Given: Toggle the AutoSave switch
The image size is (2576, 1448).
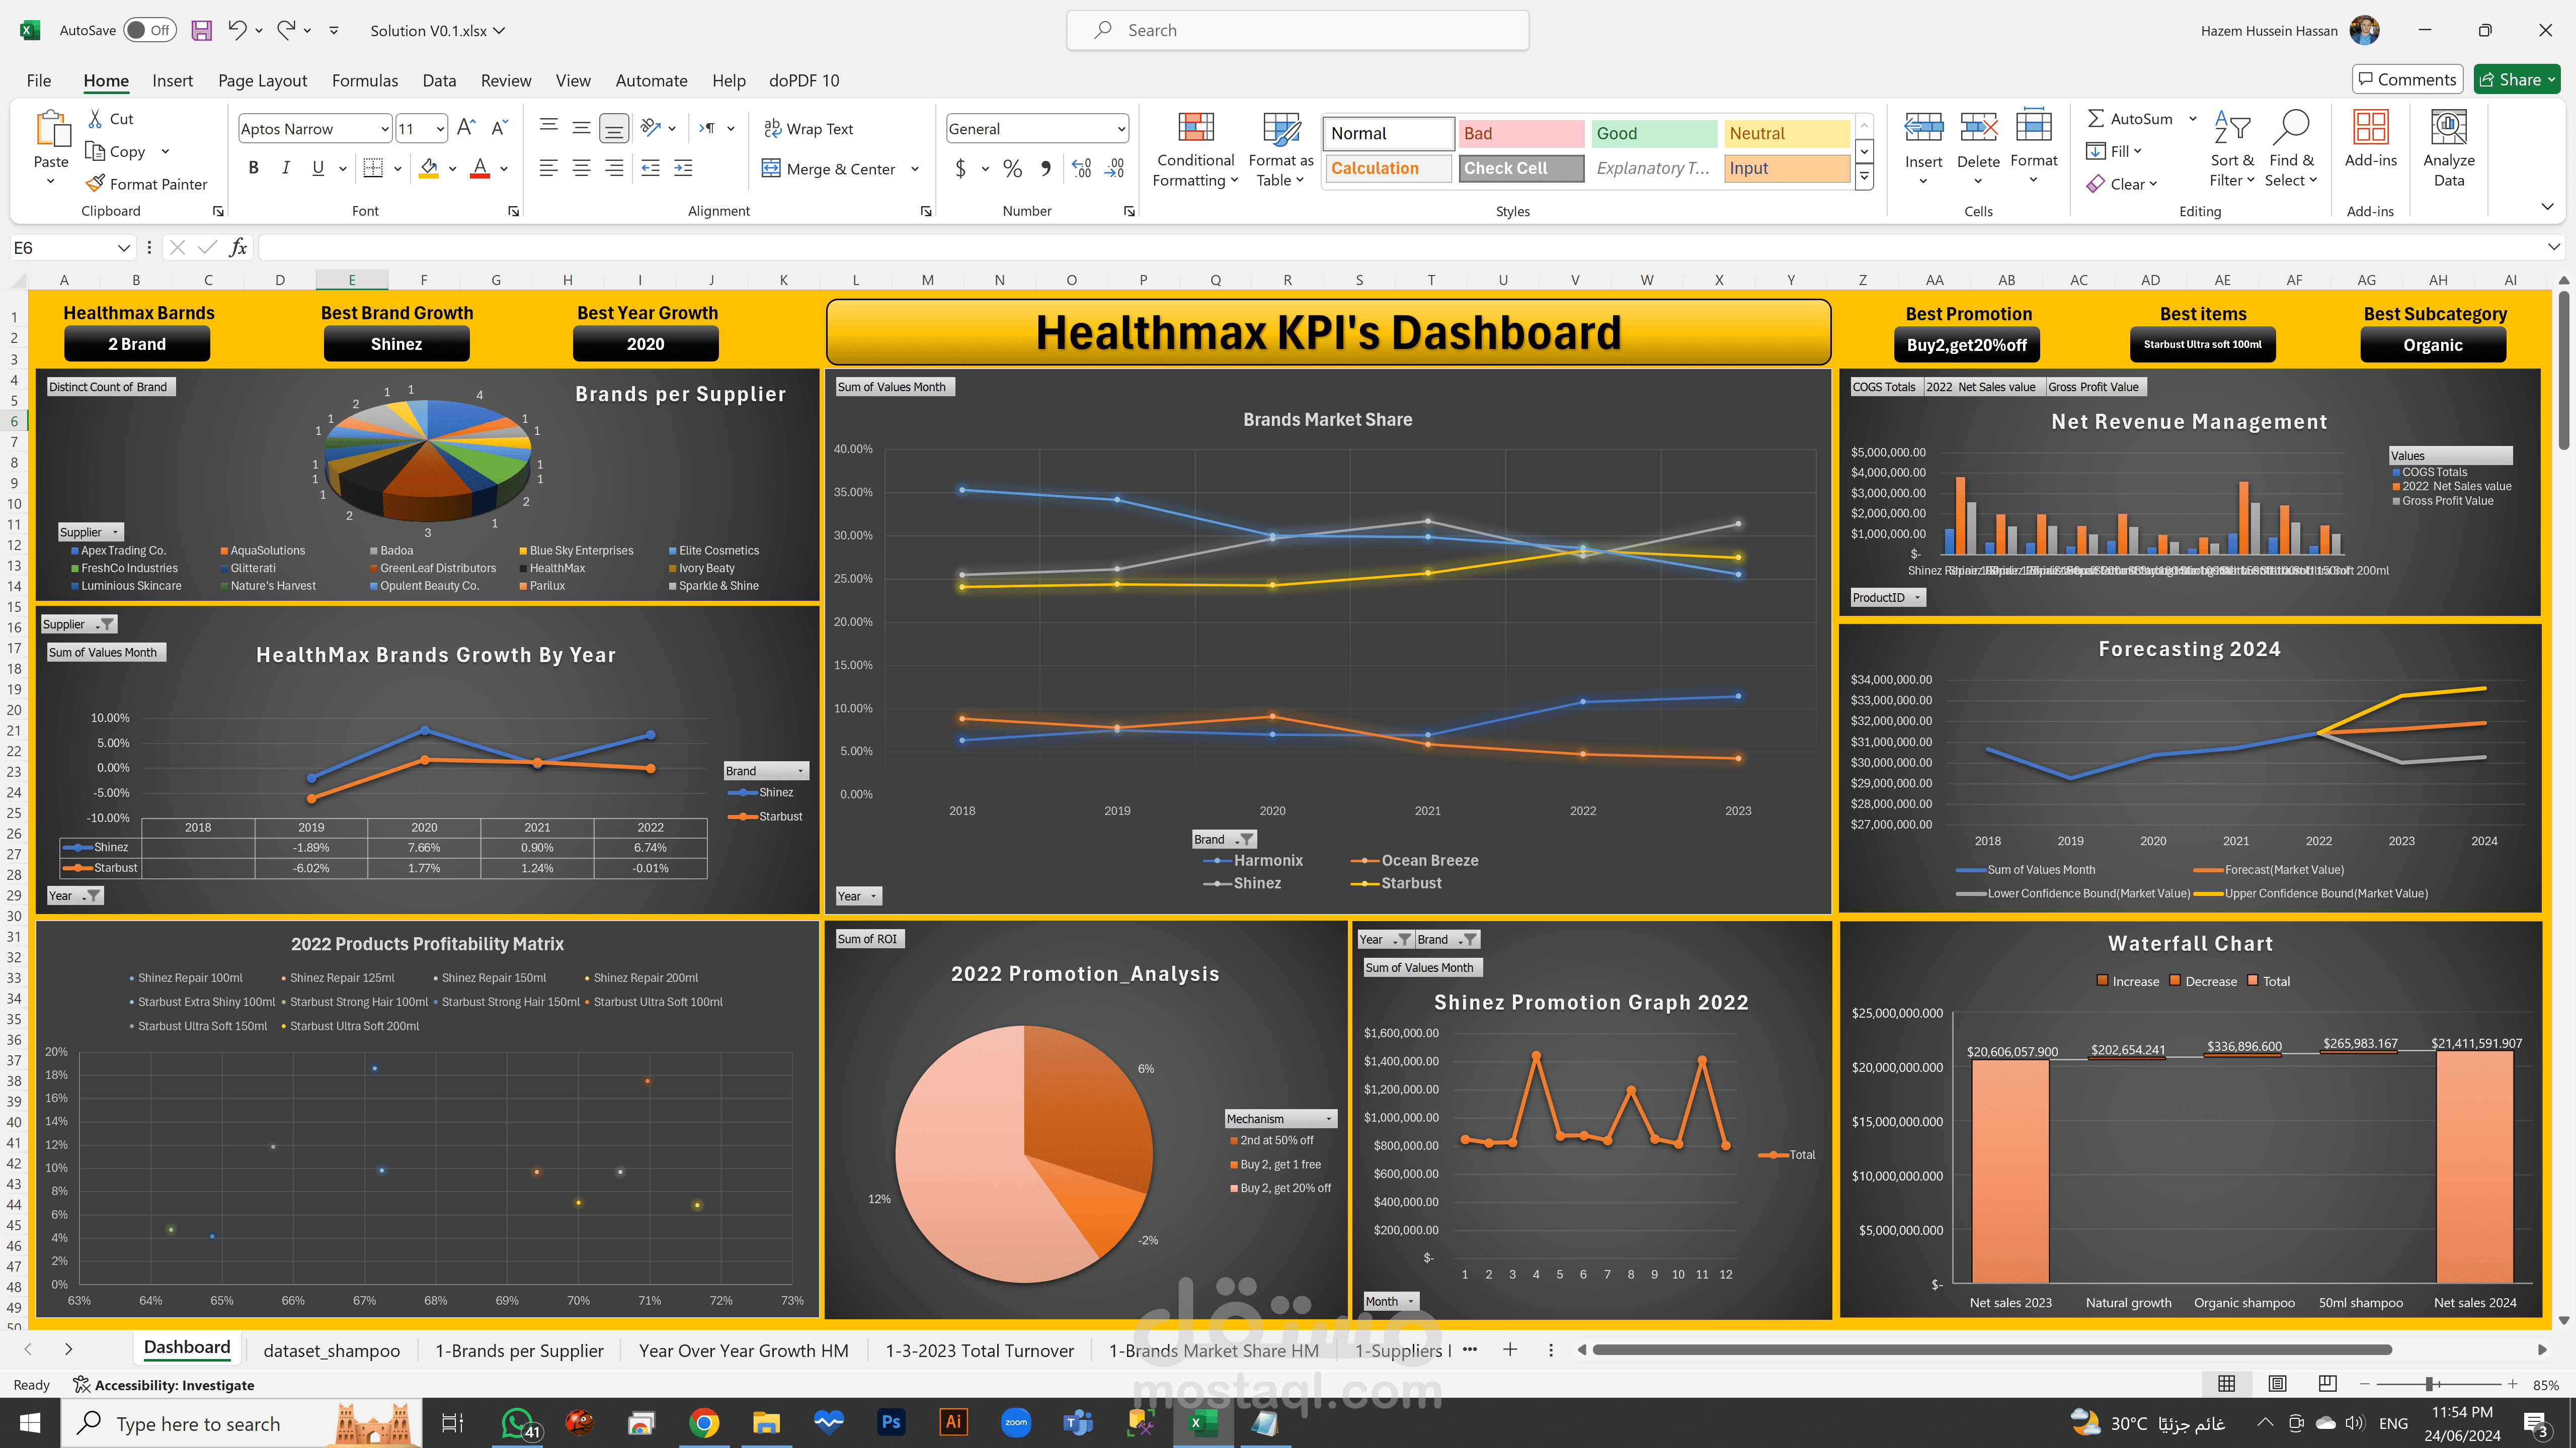Looking at the screenshot, I should pos(150,30).
